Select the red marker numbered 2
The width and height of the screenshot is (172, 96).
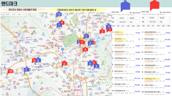point(102,31)
